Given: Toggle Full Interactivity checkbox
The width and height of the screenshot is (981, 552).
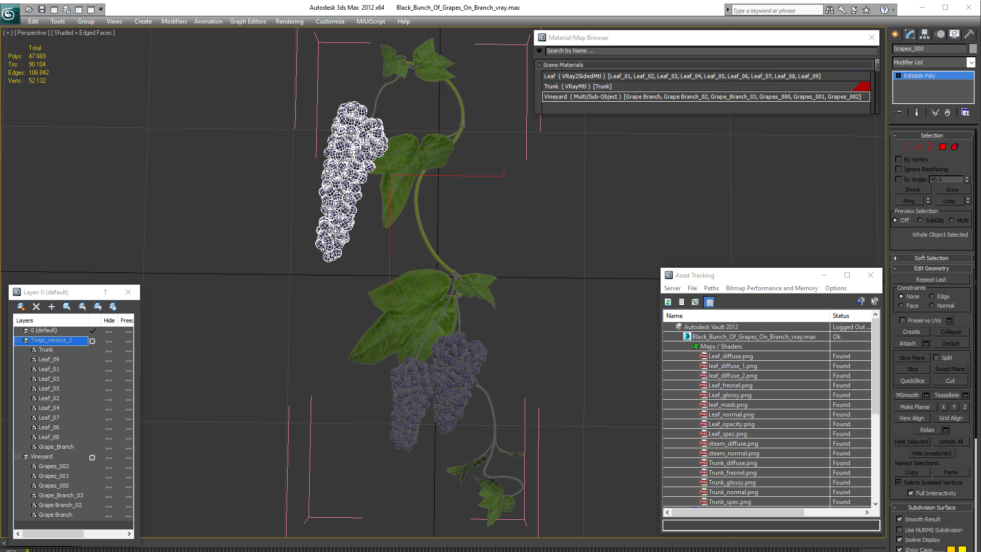Looking at the screenshot, I should pos(910,493).
